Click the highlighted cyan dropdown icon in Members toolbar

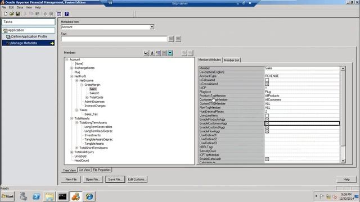click(170, 53)
